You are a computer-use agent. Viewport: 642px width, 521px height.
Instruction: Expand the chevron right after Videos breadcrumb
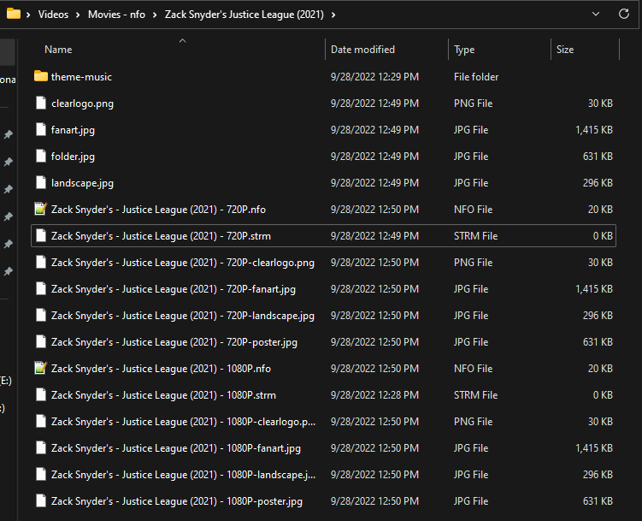(76, 15)
